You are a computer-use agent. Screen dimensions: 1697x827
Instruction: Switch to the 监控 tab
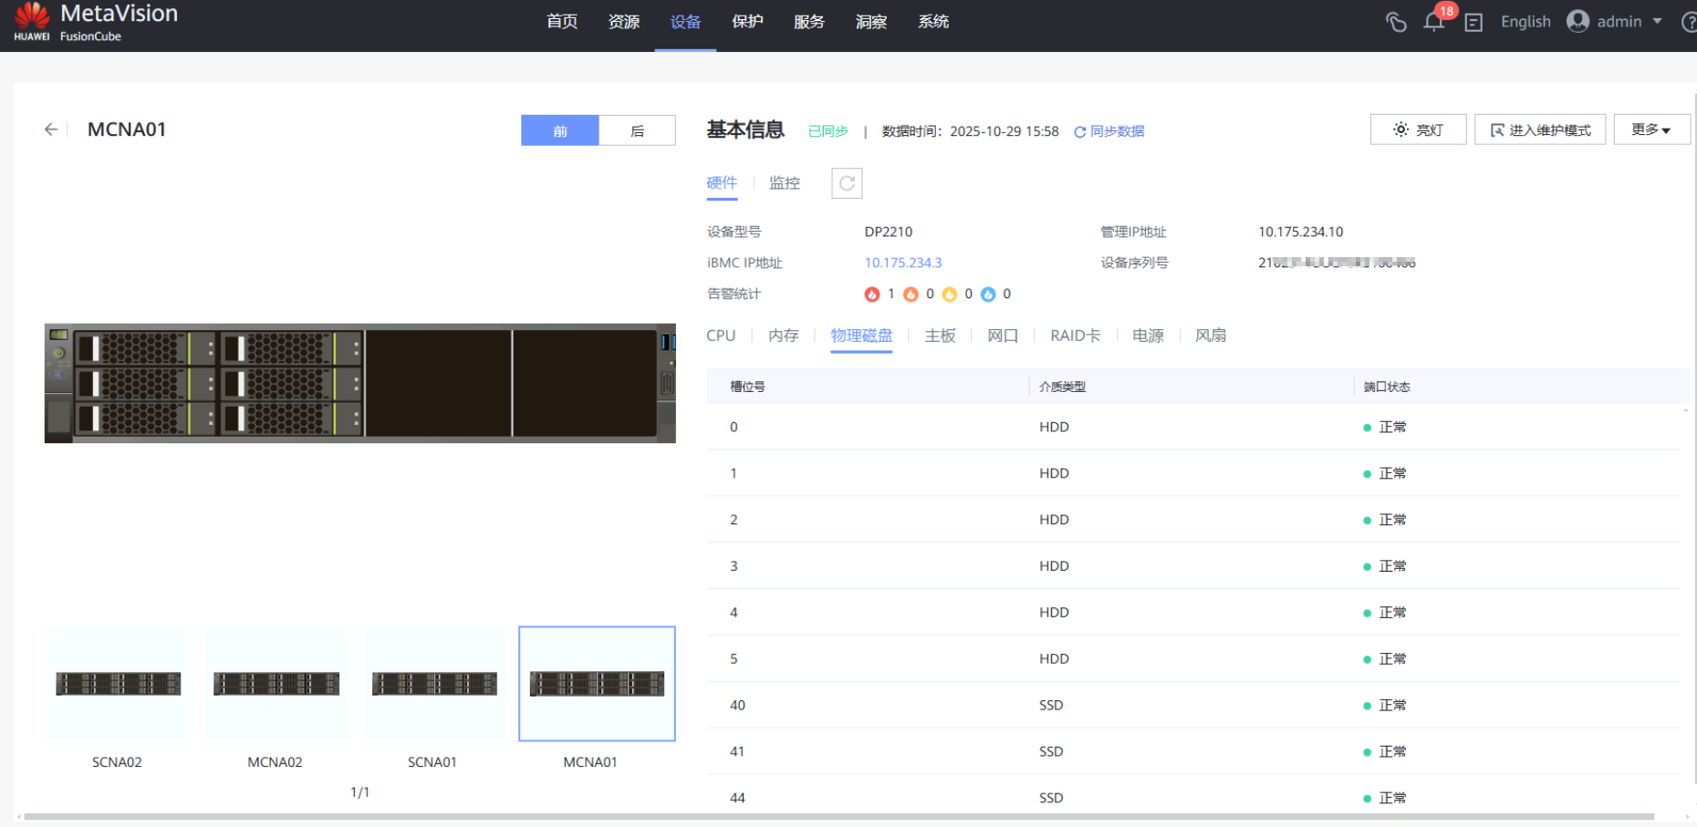[784, 183]
